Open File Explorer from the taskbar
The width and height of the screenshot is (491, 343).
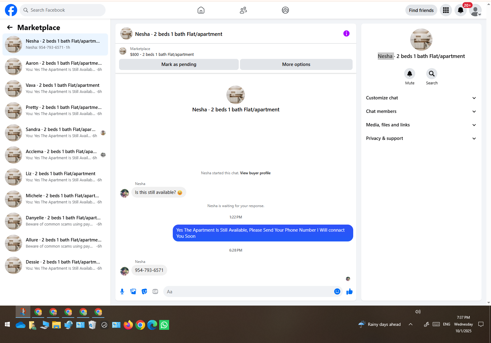click(56, 325)
